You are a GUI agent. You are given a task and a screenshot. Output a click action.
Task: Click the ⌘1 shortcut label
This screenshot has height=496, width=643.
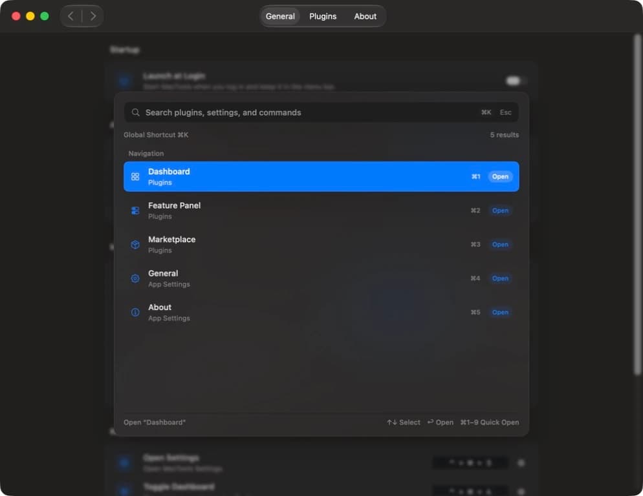pos(475,176)
